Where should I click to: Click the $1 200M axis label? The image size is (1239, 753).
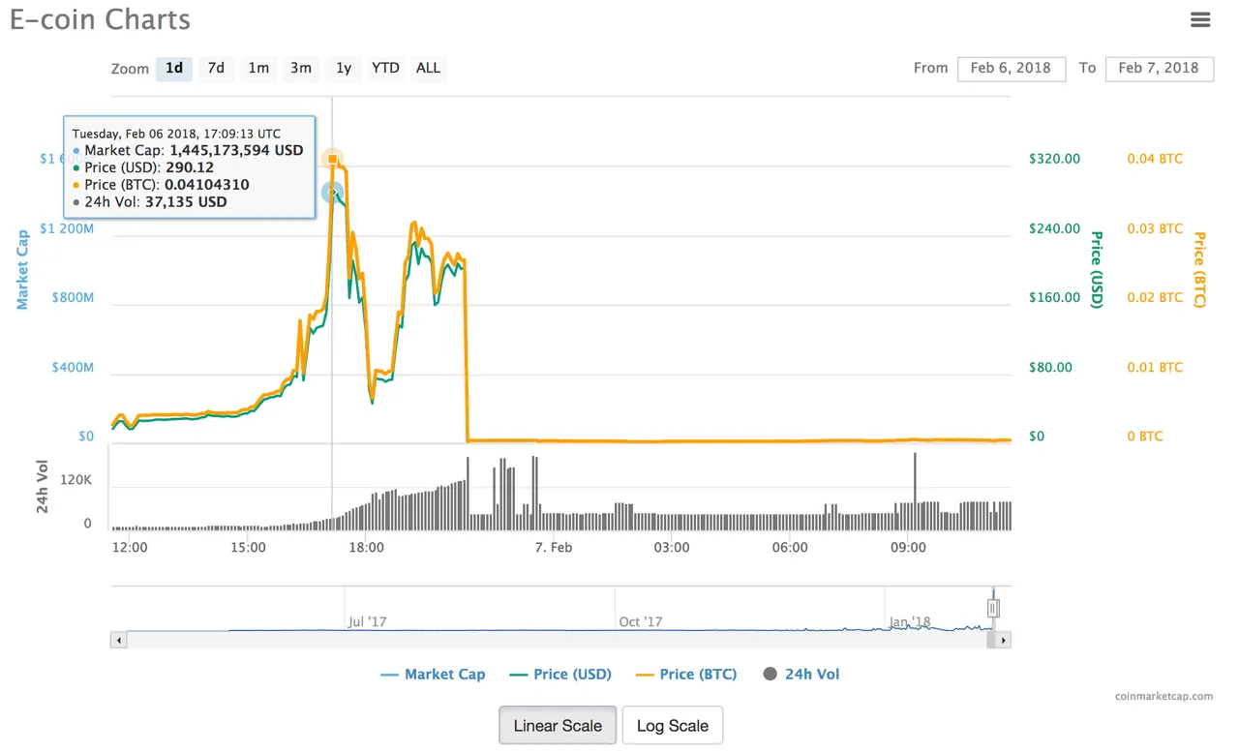(x=67, y=228)
